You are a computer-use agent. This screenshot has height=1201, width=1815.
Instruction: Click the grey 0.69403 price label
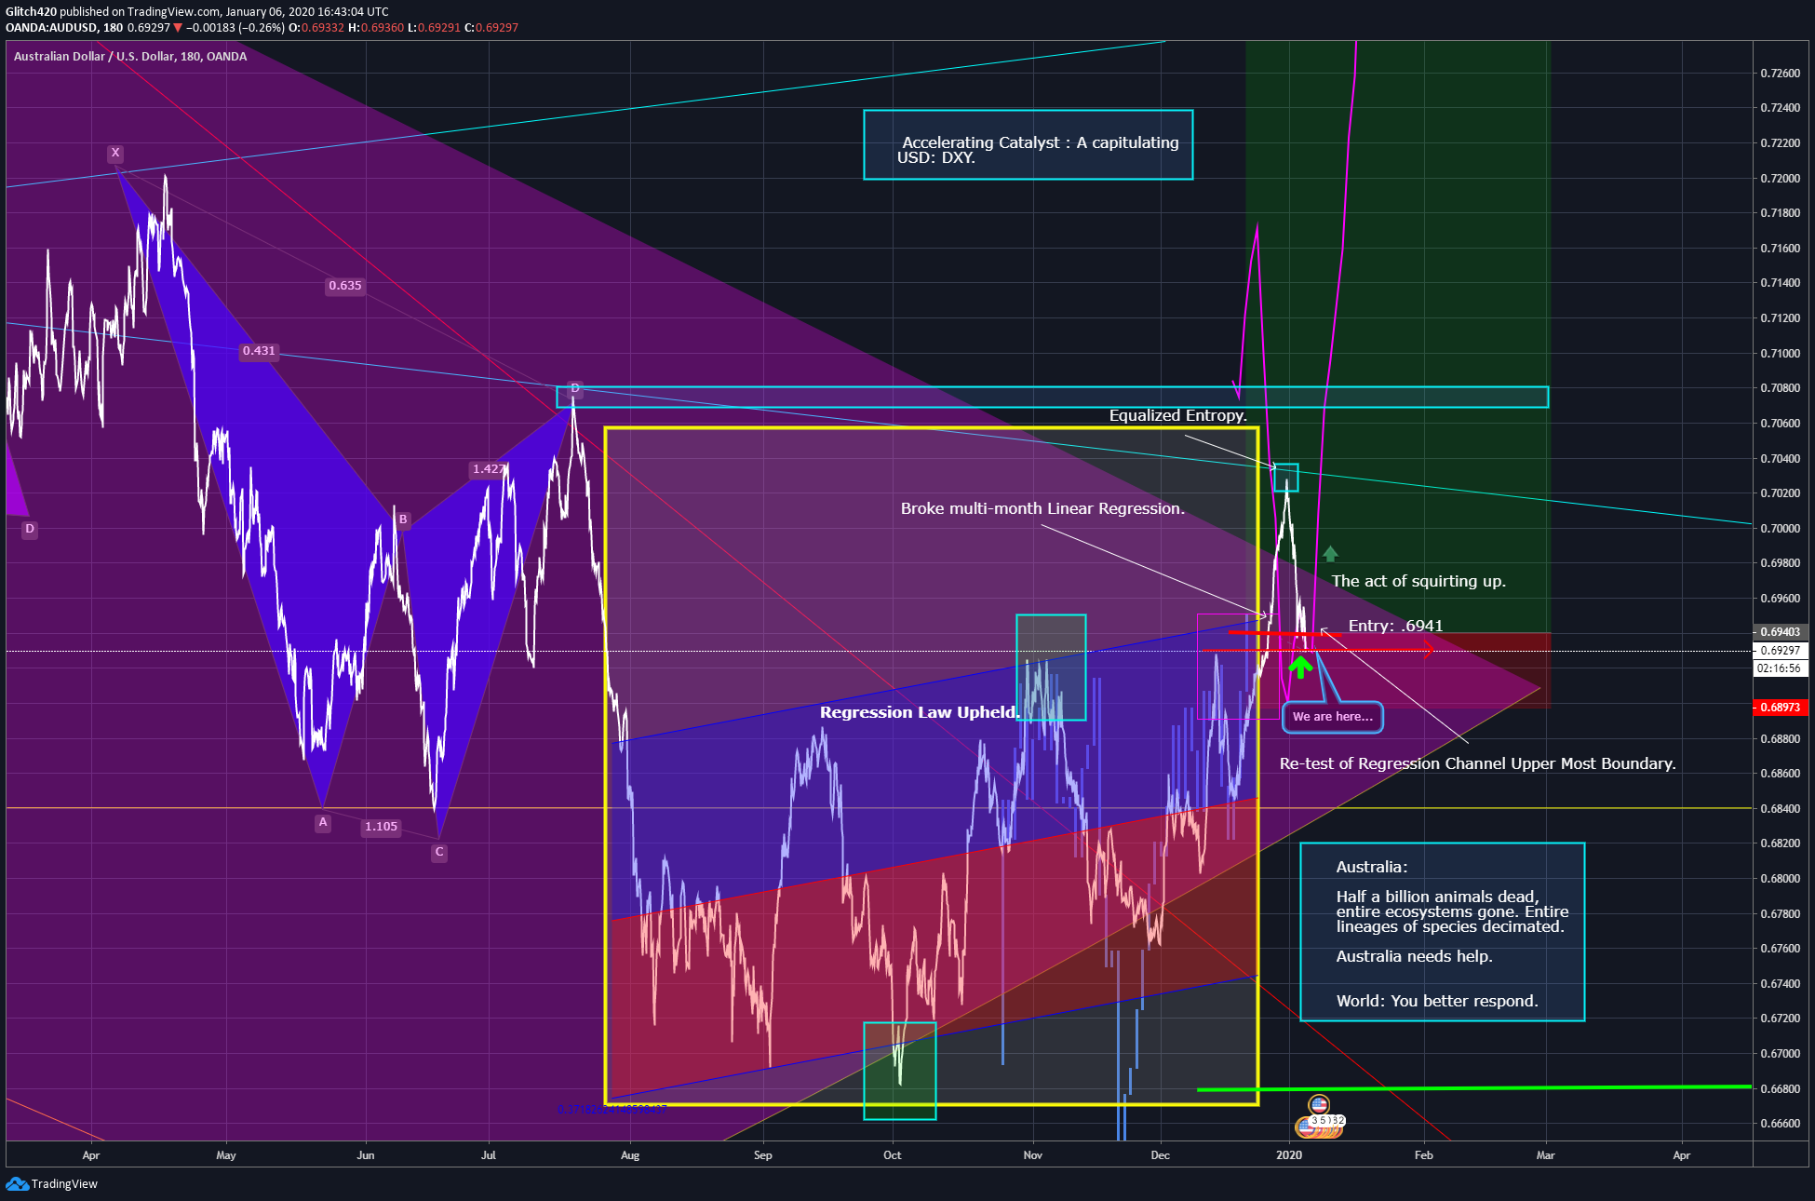point(1780,632)
